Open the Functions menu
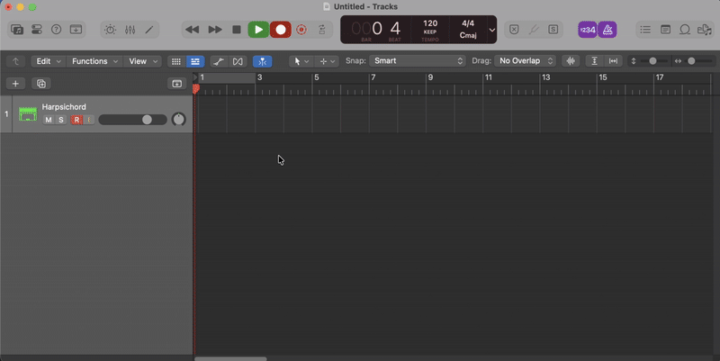 pos(95,61)
